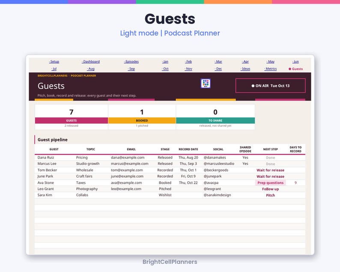Click the GUEST column header
This screenshot has height=272, width=340.
(x=54, y=149)
